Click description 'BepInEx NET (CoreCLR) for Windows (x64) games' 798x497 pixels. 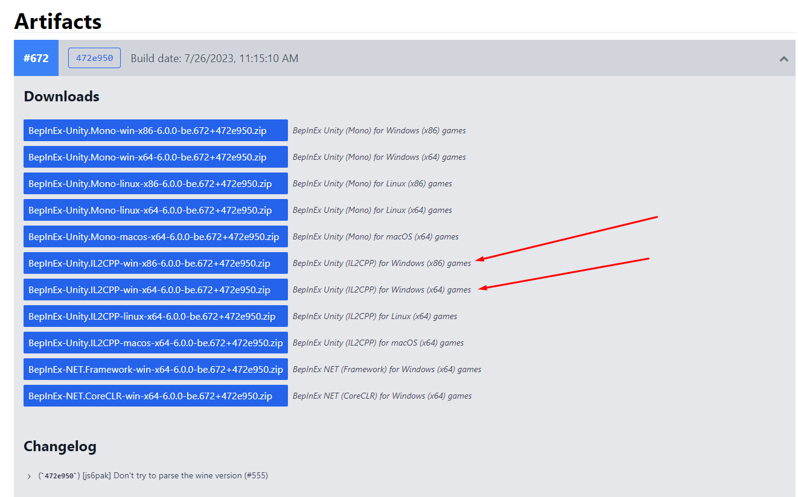tap(382, 396)
